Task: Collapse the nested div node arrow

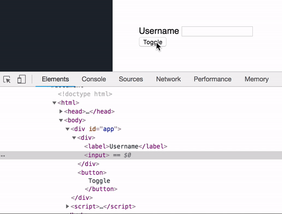Action: pyautogui.click(x=74, y=138)
